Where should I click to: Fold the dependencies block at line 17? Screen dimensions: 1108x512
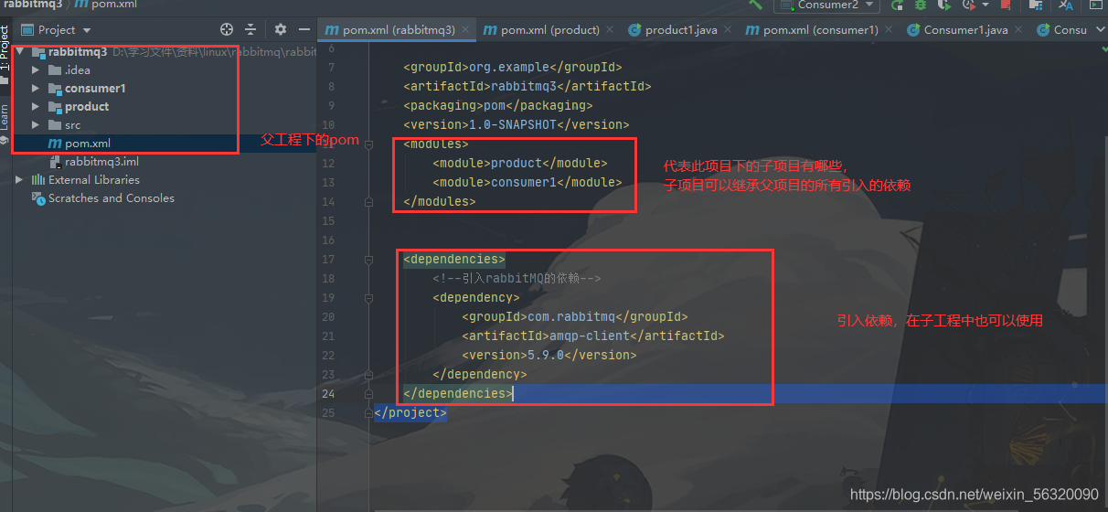click(368, 259)
